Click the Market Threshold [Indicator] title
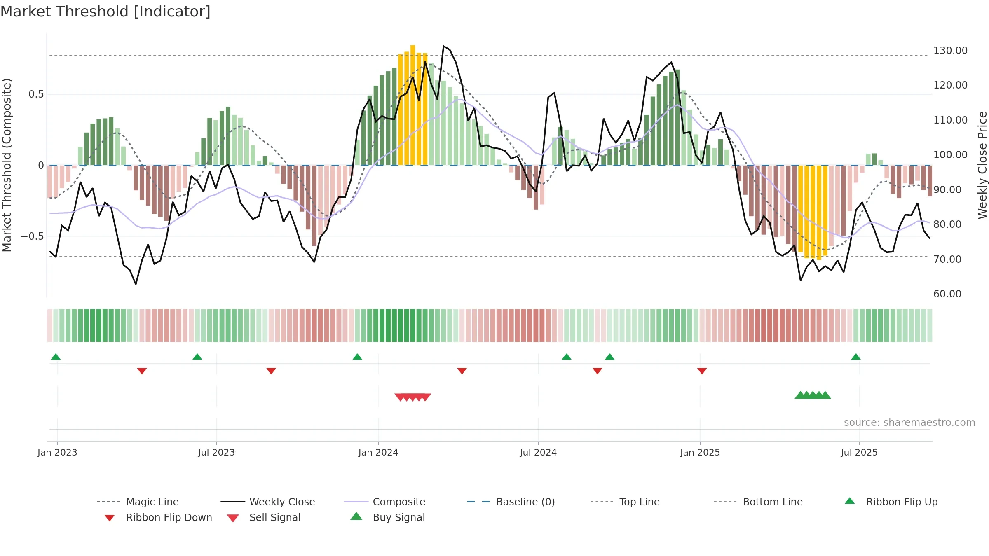Image resolution: width=989 pixels, height=556 pixels. click(x=105, y=12)
